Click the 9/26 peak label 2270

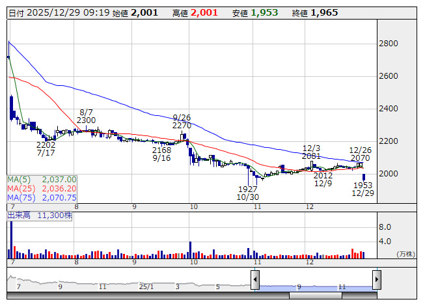coord(182,125)
